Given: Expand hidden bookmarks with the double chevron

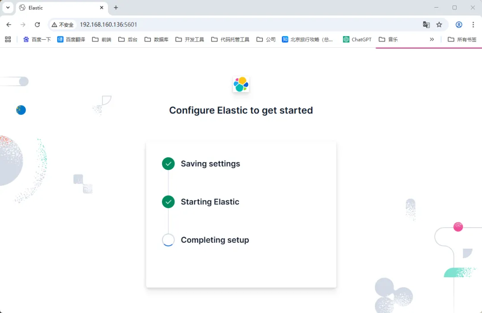Looking at the screenshot, I should tap(432, 39).
